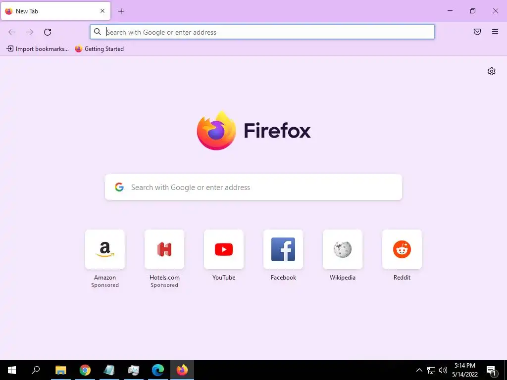This screenshot has width=507, height=380.
Task: Reload the current page
Action: click(x=48, y=32)
